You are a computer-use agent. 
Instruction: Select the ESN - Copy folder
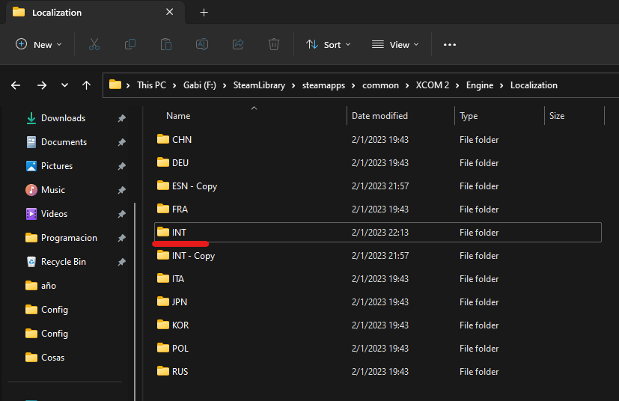point(378,186)
